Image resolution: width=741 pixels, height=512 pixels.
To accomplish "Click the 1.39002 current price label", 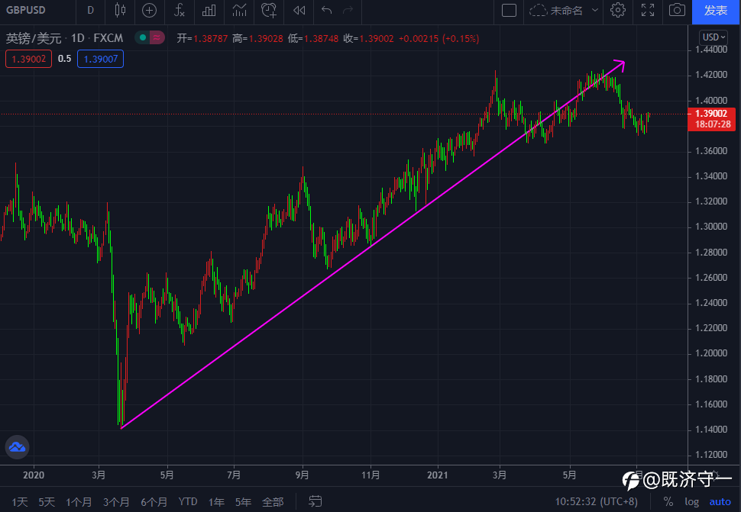I will click(712, 119).
